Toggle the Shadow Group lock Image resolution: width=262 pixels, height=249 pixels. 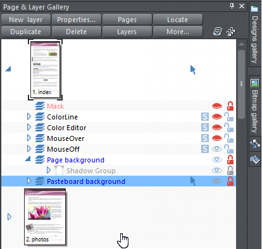pyautogui.click(x=230, y=170)
